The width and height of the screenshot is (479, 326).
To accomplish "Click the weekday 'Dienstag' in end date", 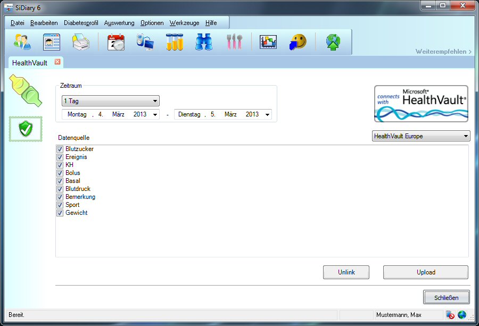I will pos(189,114).
